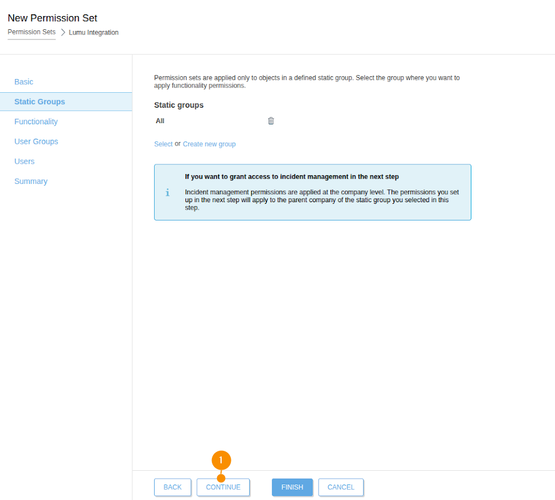Image resolution: width=555 pixels, height=500 pixels.
Task: Switch to the Functionality section
Action: 36,121
